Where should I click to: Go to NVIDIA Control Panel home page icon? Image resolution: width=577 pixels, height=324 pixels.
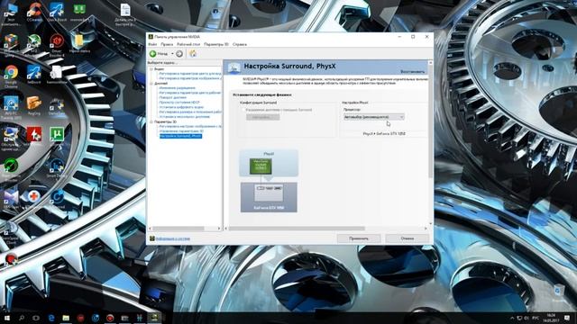click(x=193, y=54)
